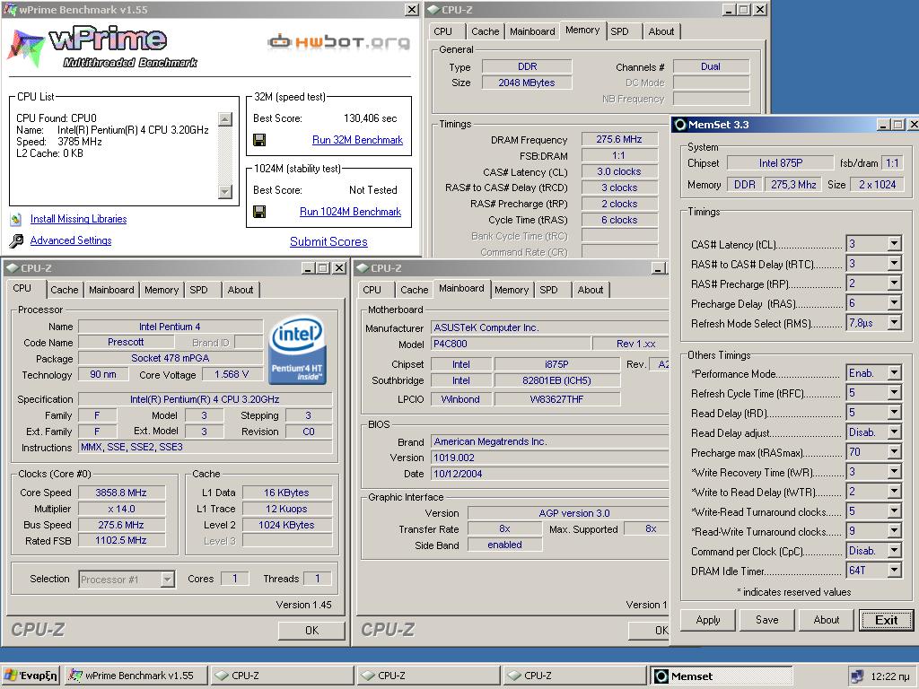The width and height of the screenshot is (919, 689).
Task: Open the DRAM Idle Timer dropdown
Action: (894, 571)
